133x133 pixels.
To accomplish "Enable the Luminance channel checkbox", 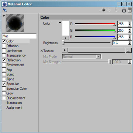I will tap(4, 51).
